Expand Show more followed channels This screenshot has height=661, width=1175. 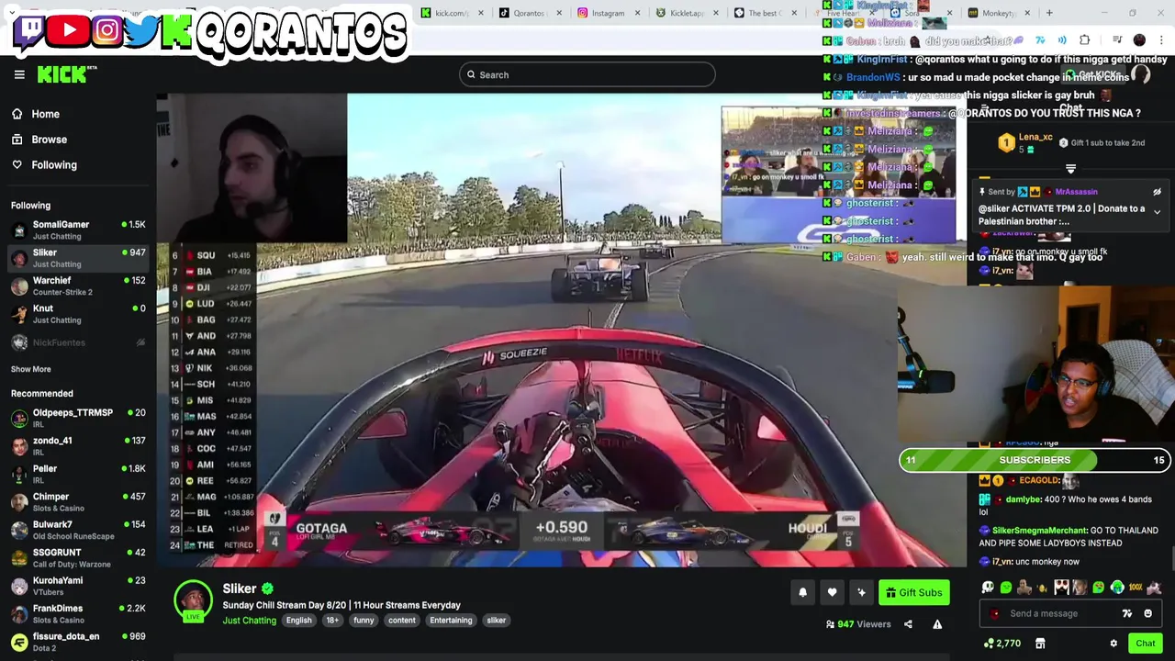tap(31, 369)
